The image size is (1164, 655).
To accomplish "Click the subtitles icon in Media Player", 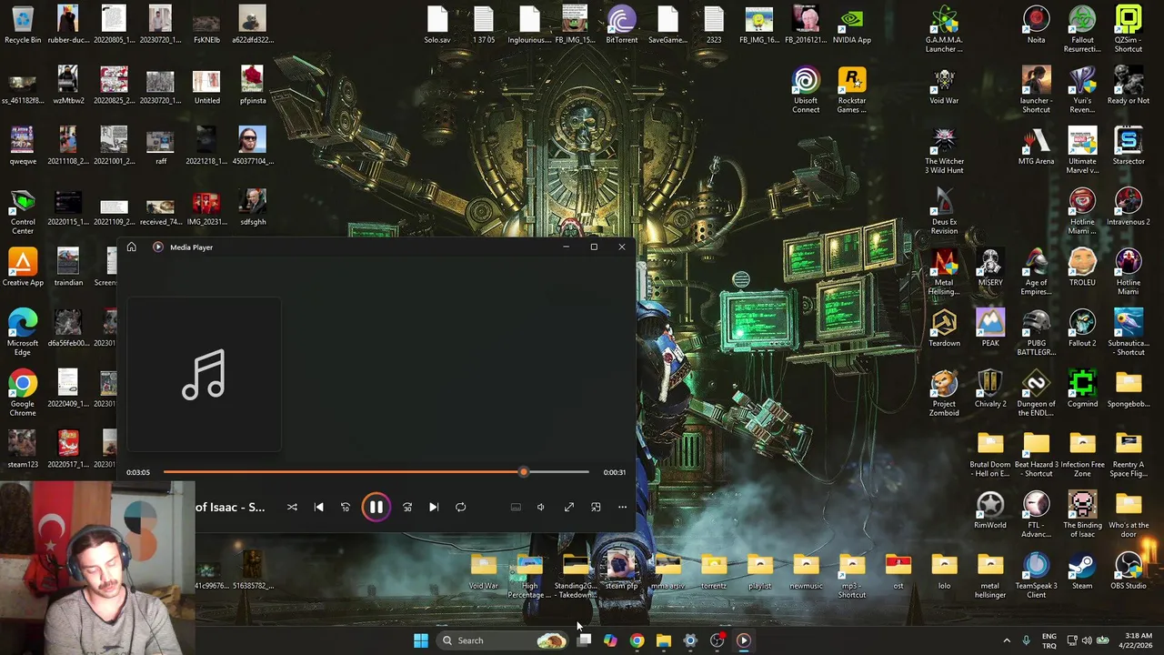I will pyautogui.click(x=516, y=507).
